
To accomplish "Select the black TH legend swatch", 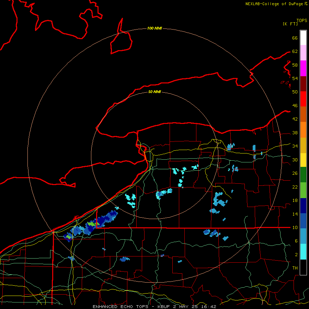I will pyautogui.click(x=303, y=267).
